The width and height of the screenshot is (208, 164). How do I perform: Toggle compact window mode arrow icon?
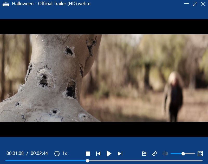pos(194,4)
